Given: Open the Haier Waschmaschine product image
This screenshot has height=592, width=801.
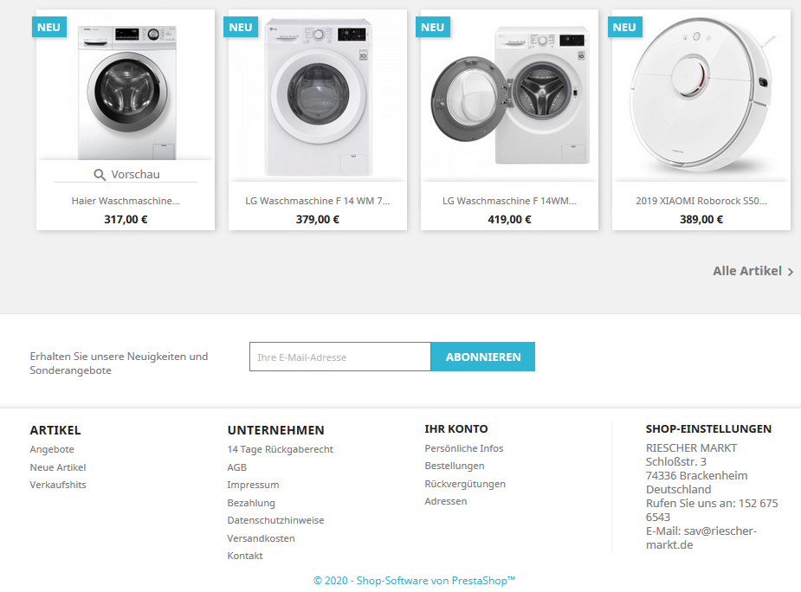Looking at the screenshot, I should tap(126, 91).
